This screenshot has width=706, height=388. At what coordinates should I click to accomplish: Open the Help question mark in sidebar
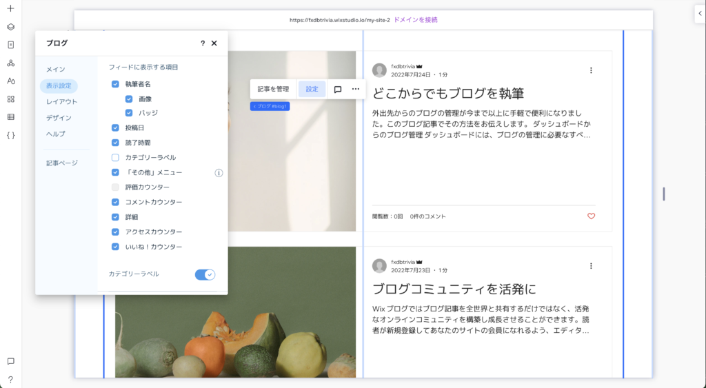coord(11,380)
